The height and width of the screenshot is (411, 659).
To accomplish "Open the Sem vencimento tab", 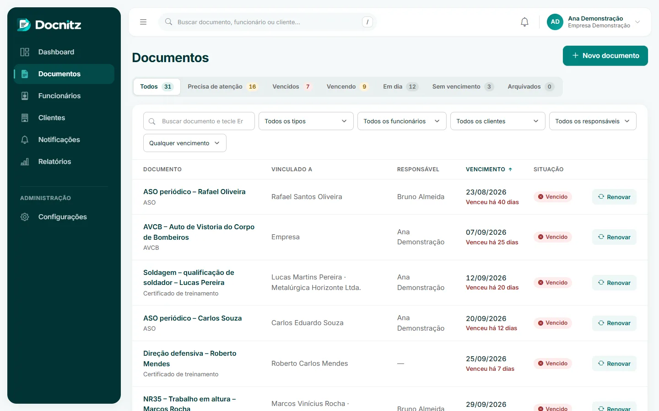I will click(463, 87).
